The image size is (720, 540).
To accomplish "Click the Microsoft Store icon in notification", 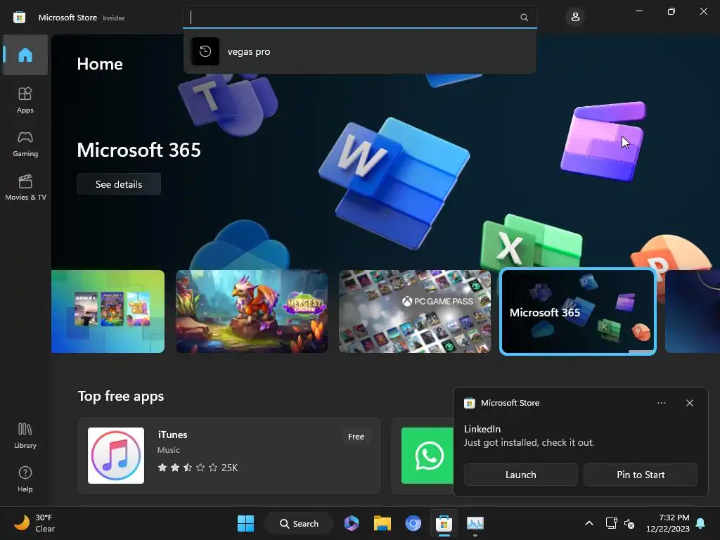I will (469, 403).
